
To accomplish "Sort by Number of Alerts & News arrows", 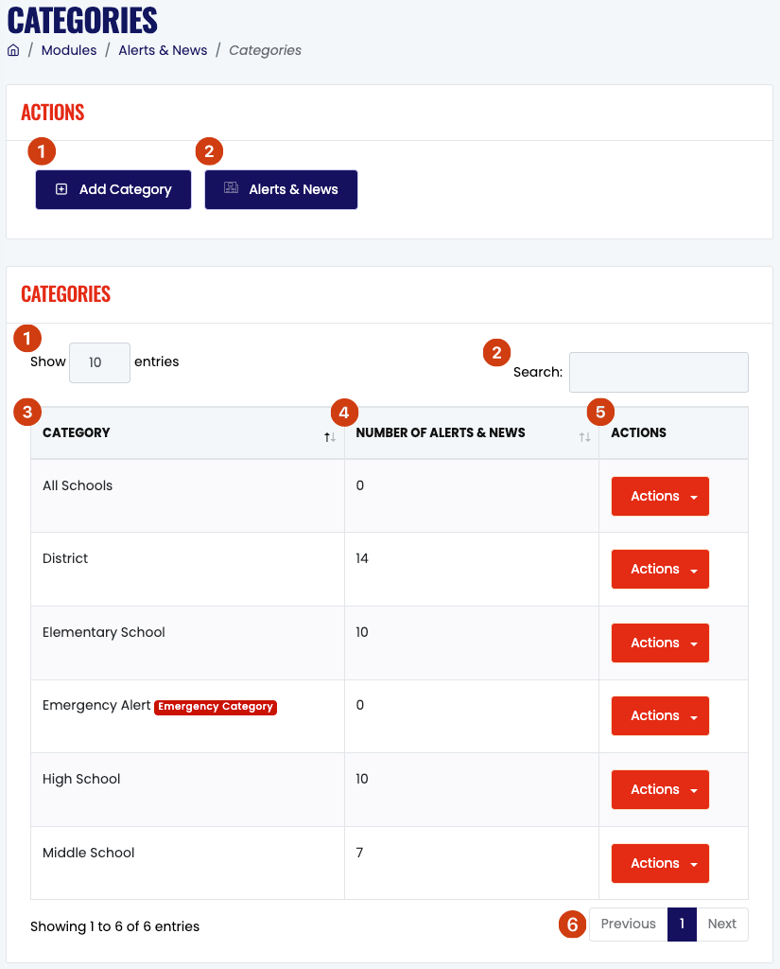I will [585, 437].
